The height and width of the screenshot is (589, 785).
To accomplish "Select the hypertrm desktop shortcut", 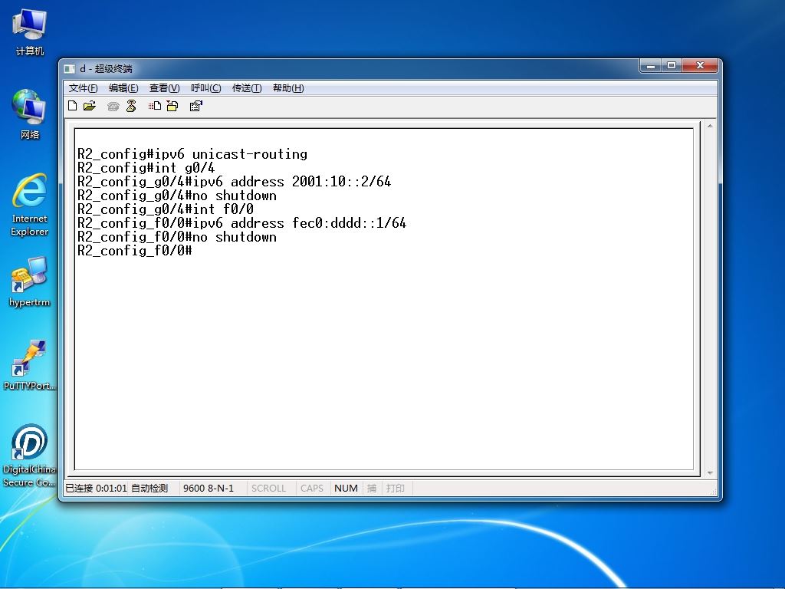I will tap(30, 281).
